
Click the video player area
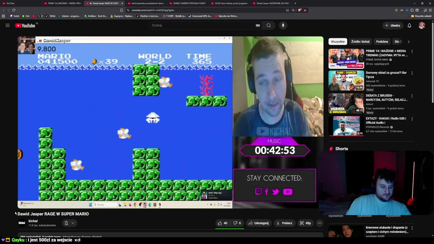171,122
